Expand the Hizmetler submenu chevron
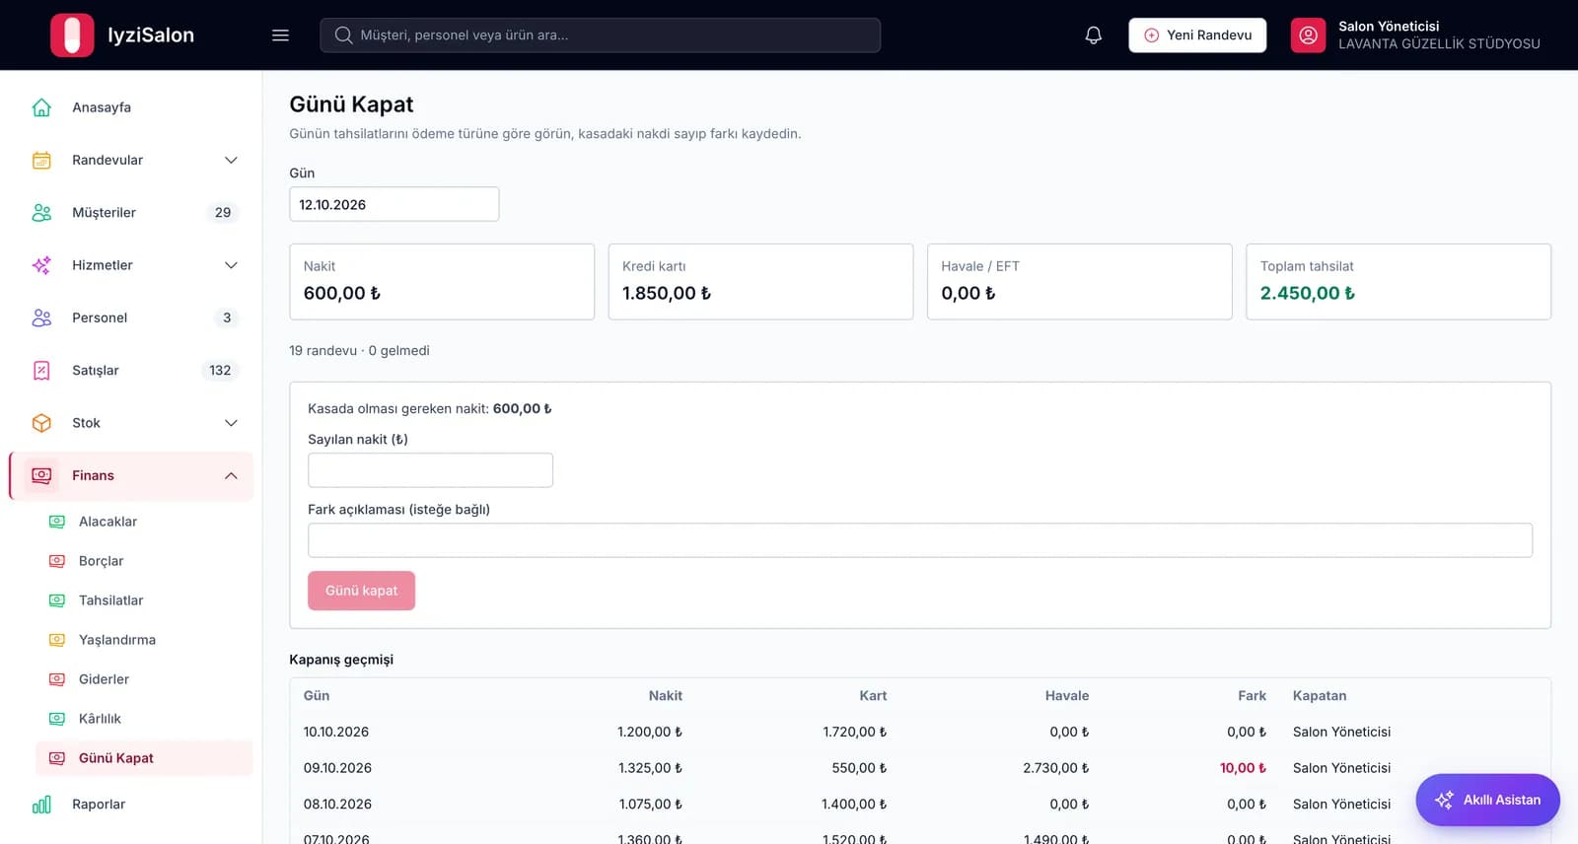Image resolution: width=1578 pixels, height=844 pixels. tap(231, 265)
